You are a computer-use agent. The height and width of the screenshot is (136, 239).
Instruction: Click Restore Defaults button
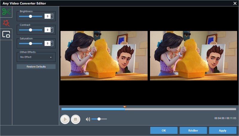pos(36,67)
